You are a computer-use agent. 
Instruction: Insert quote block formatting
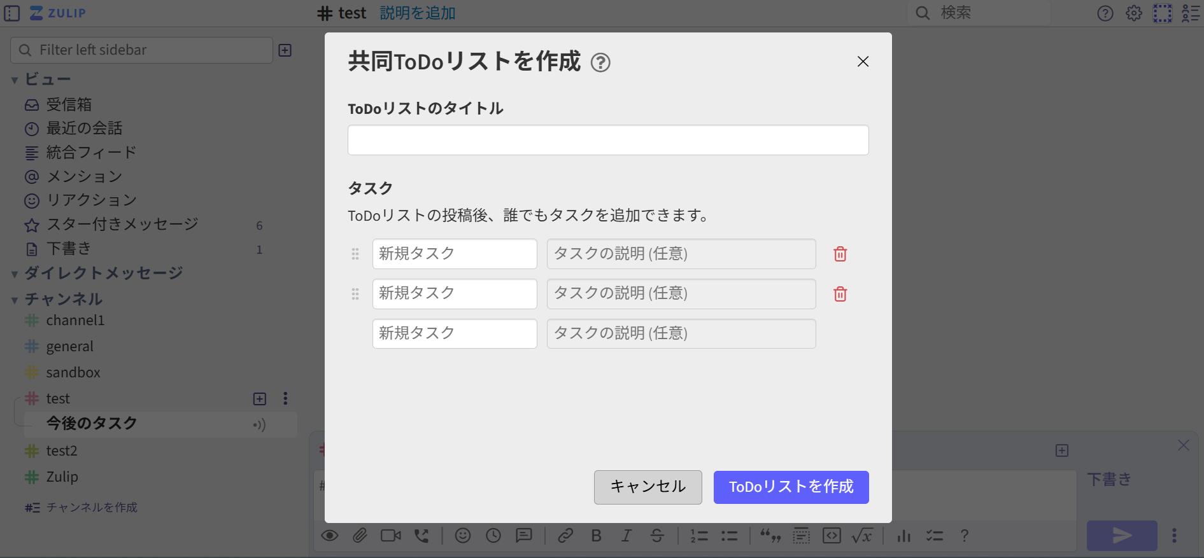click(770, 536)
